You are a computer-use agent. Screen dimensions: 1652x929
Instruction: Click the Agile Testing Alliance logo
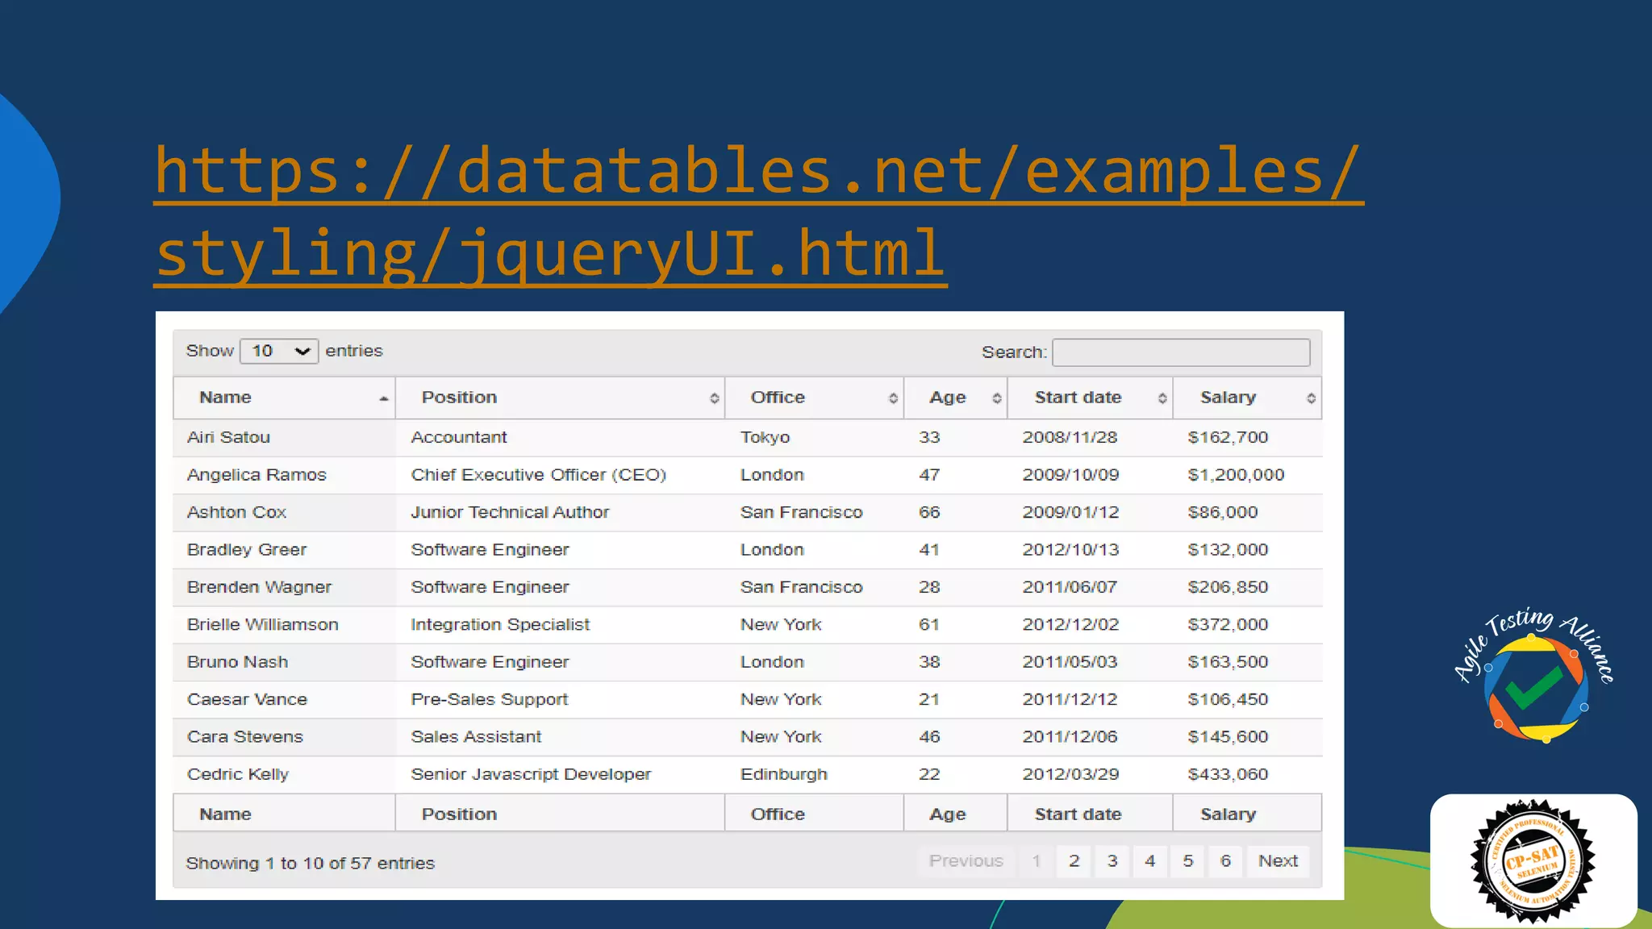[x=1536, y=675]
